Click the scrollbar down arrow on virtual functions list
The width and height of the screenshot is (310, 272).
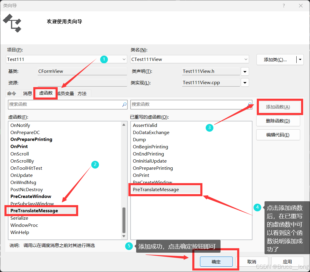click(124, 236)
